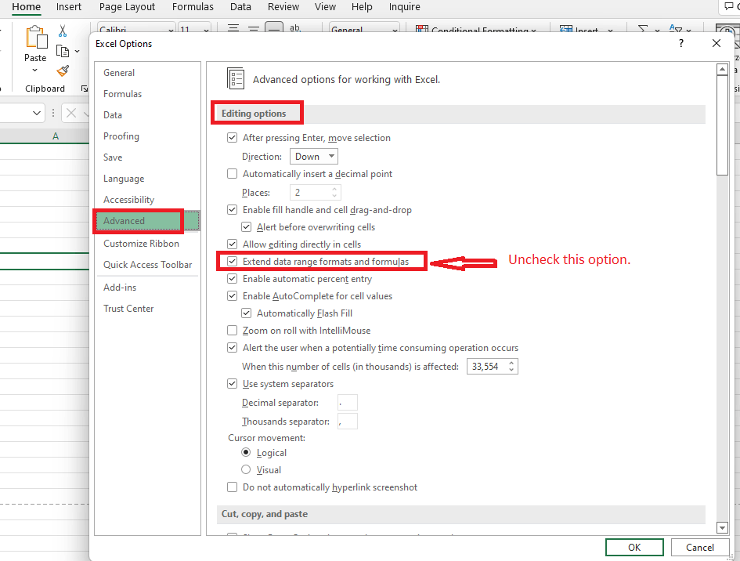Toggle Alert user on time consuming operation
Image resolution: width=740 pixels, height=561 pixels.
233,348
